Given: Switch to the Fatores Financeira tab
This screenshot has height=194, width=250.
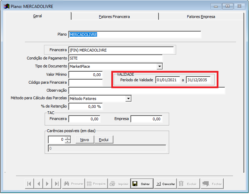Looking at the screenshot, I should click(114, 16).
